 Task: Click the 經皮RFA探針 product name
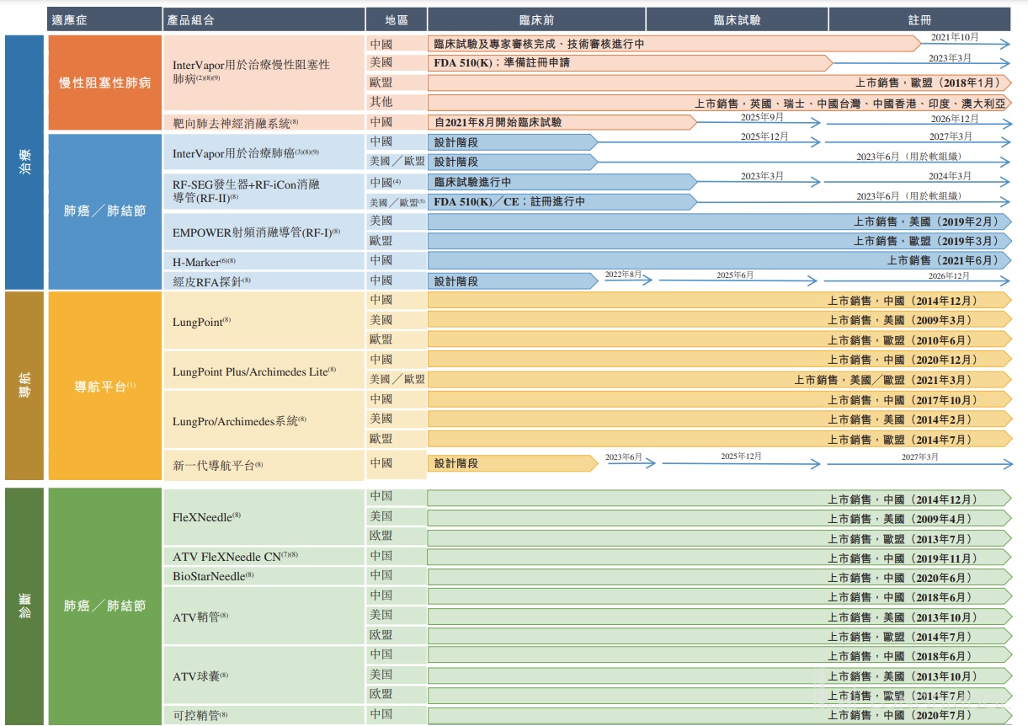(212, 280)
